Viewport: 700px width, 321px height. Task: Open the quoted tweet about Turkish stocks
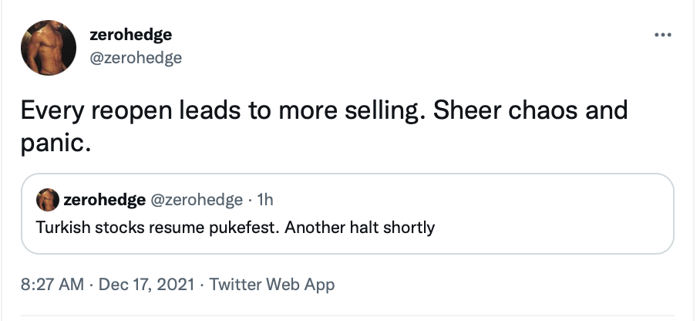348,214
